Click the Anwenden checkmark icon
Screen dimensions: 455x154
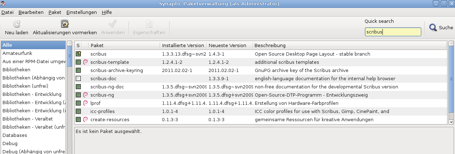click(x=113, y=24)
